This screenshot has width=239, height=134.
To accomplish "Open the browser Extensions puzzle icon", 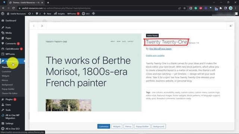I will point(221,8).
